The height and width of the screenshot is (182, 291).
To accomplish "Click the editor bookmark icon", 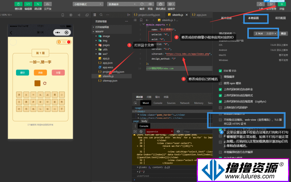I will pyautogui.click(x=141, y=20).
